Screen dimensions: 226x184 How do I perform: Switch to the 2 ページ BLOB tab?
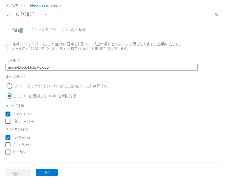43,30
